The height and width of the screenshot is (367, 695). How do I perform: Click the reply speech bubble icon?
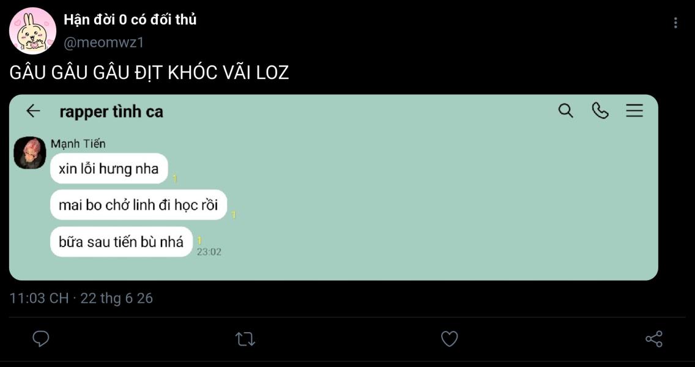coord(41,339)
